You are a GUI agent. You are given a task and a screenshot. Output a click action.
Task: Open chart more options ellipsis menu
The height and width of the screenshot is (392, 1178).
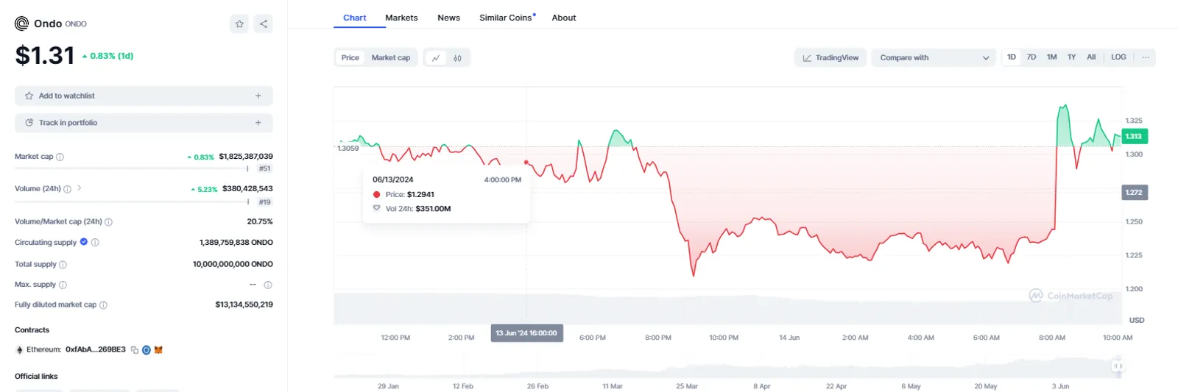[1146, 57]
